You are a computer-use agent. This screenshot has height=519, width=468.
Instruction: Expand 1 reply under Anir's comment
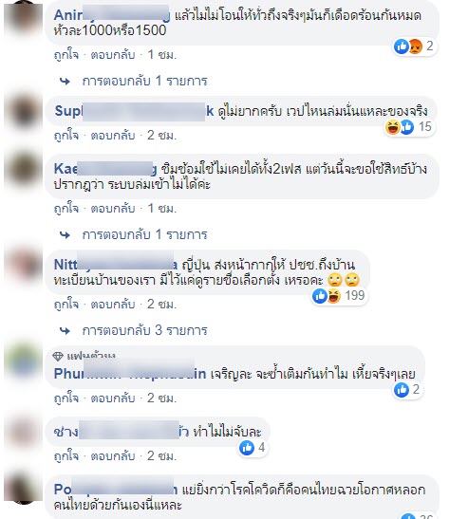pos(144,81)
